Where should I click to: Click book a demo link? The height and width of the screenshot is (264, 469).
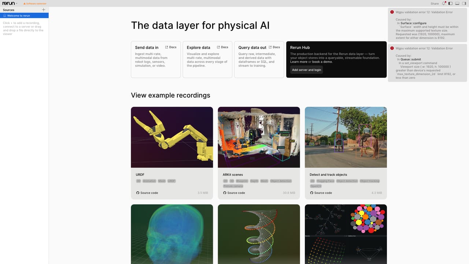tap(322, 62)
